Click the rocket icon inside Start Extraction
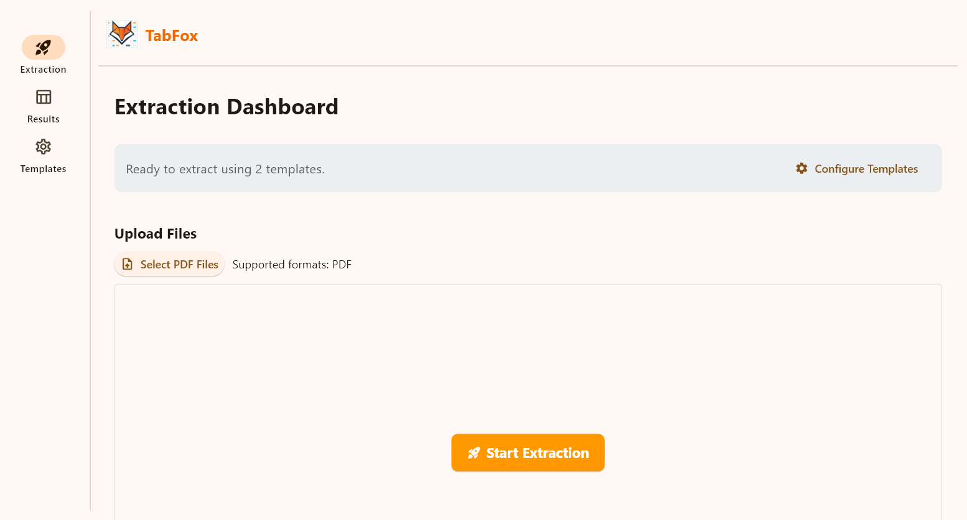The width and height of the screenshot is (967, 520). (x=474, y=453)
